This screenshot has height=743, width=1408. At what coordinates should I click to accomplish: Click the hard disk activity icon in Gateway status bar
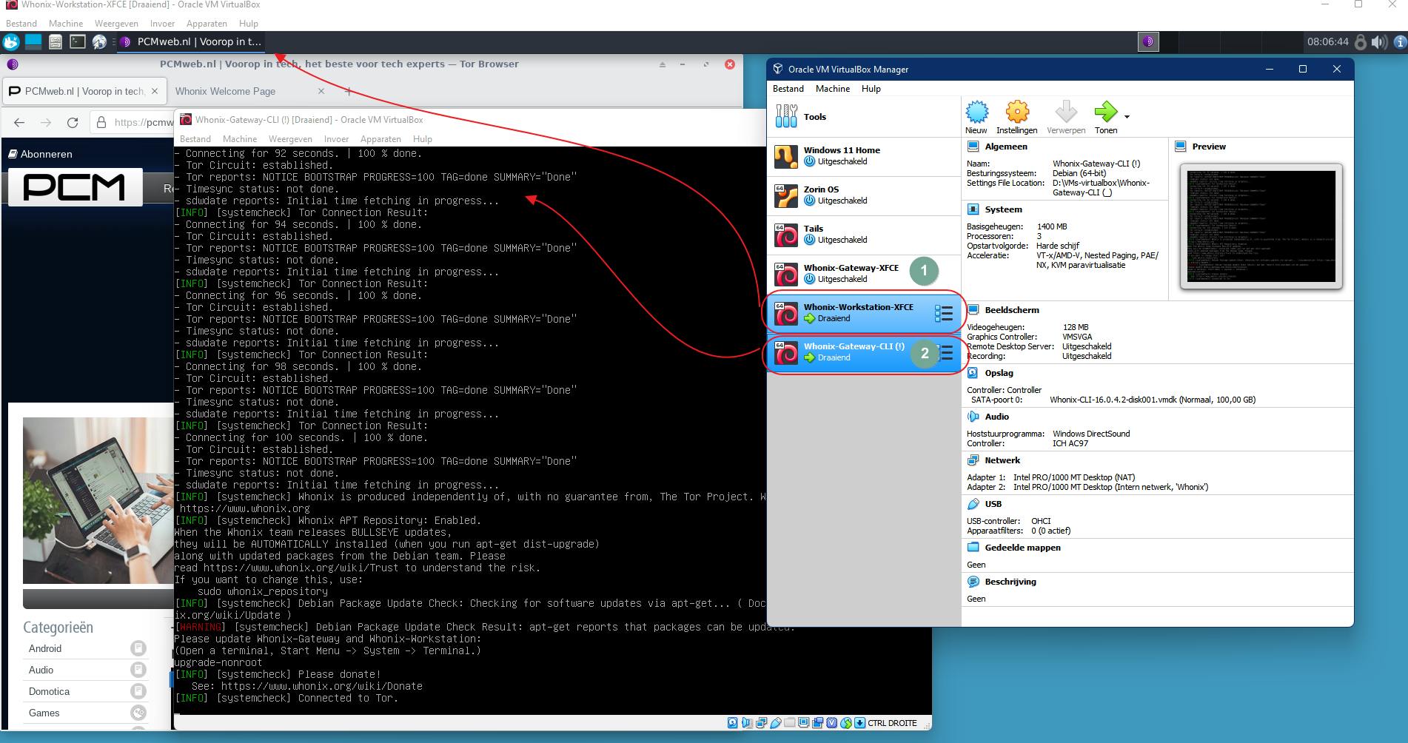coord(732,723)
